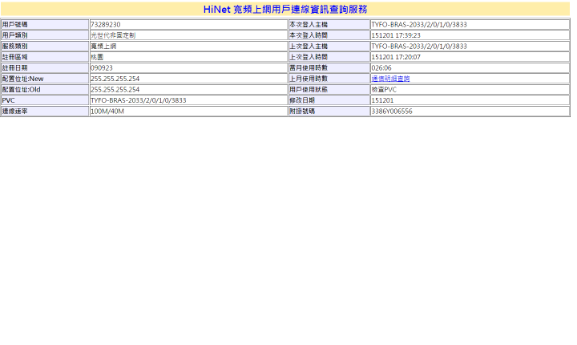The width and height of the screenshot is (577, 345).
Task: Click the monthly usage value 026:06
Action: point(381,68)
